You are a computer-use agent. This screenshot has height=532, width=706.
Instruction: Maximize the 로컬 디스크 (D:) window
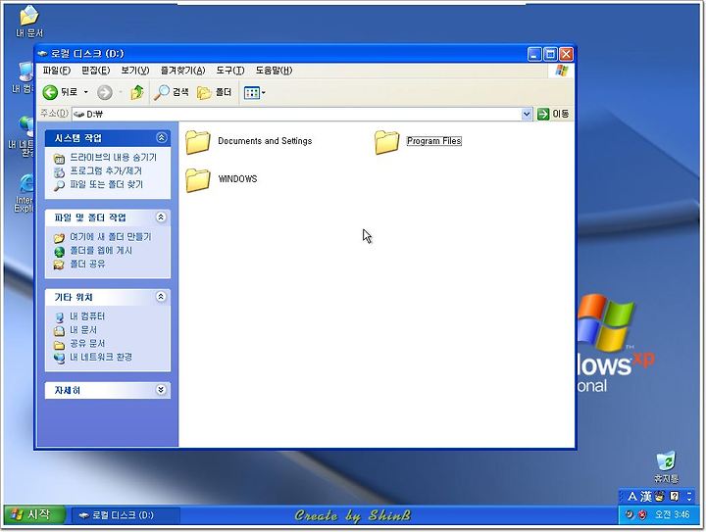550,55
